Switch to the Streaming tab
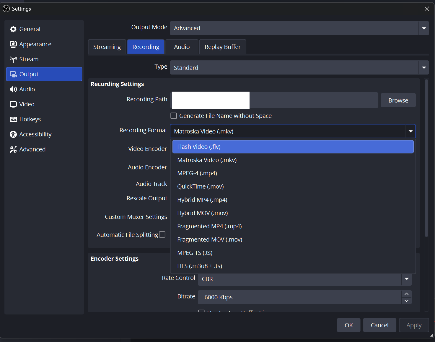The height and width of the screenshot is (342, 435). pyautogui.click(x=107, y=47)
